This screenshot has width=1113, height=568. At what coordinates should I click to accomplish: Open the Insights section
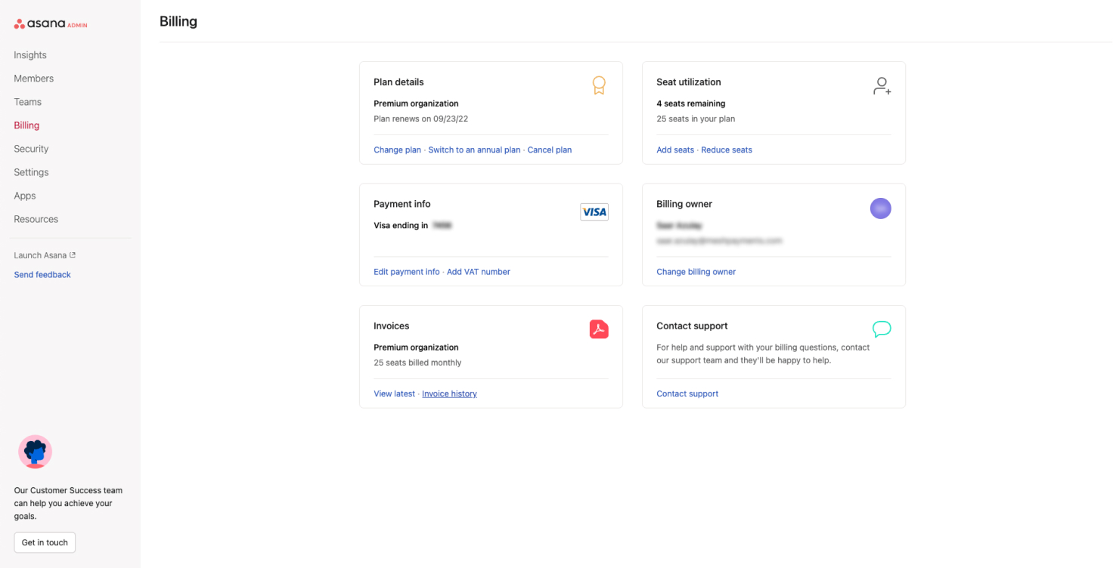point(30,55)
